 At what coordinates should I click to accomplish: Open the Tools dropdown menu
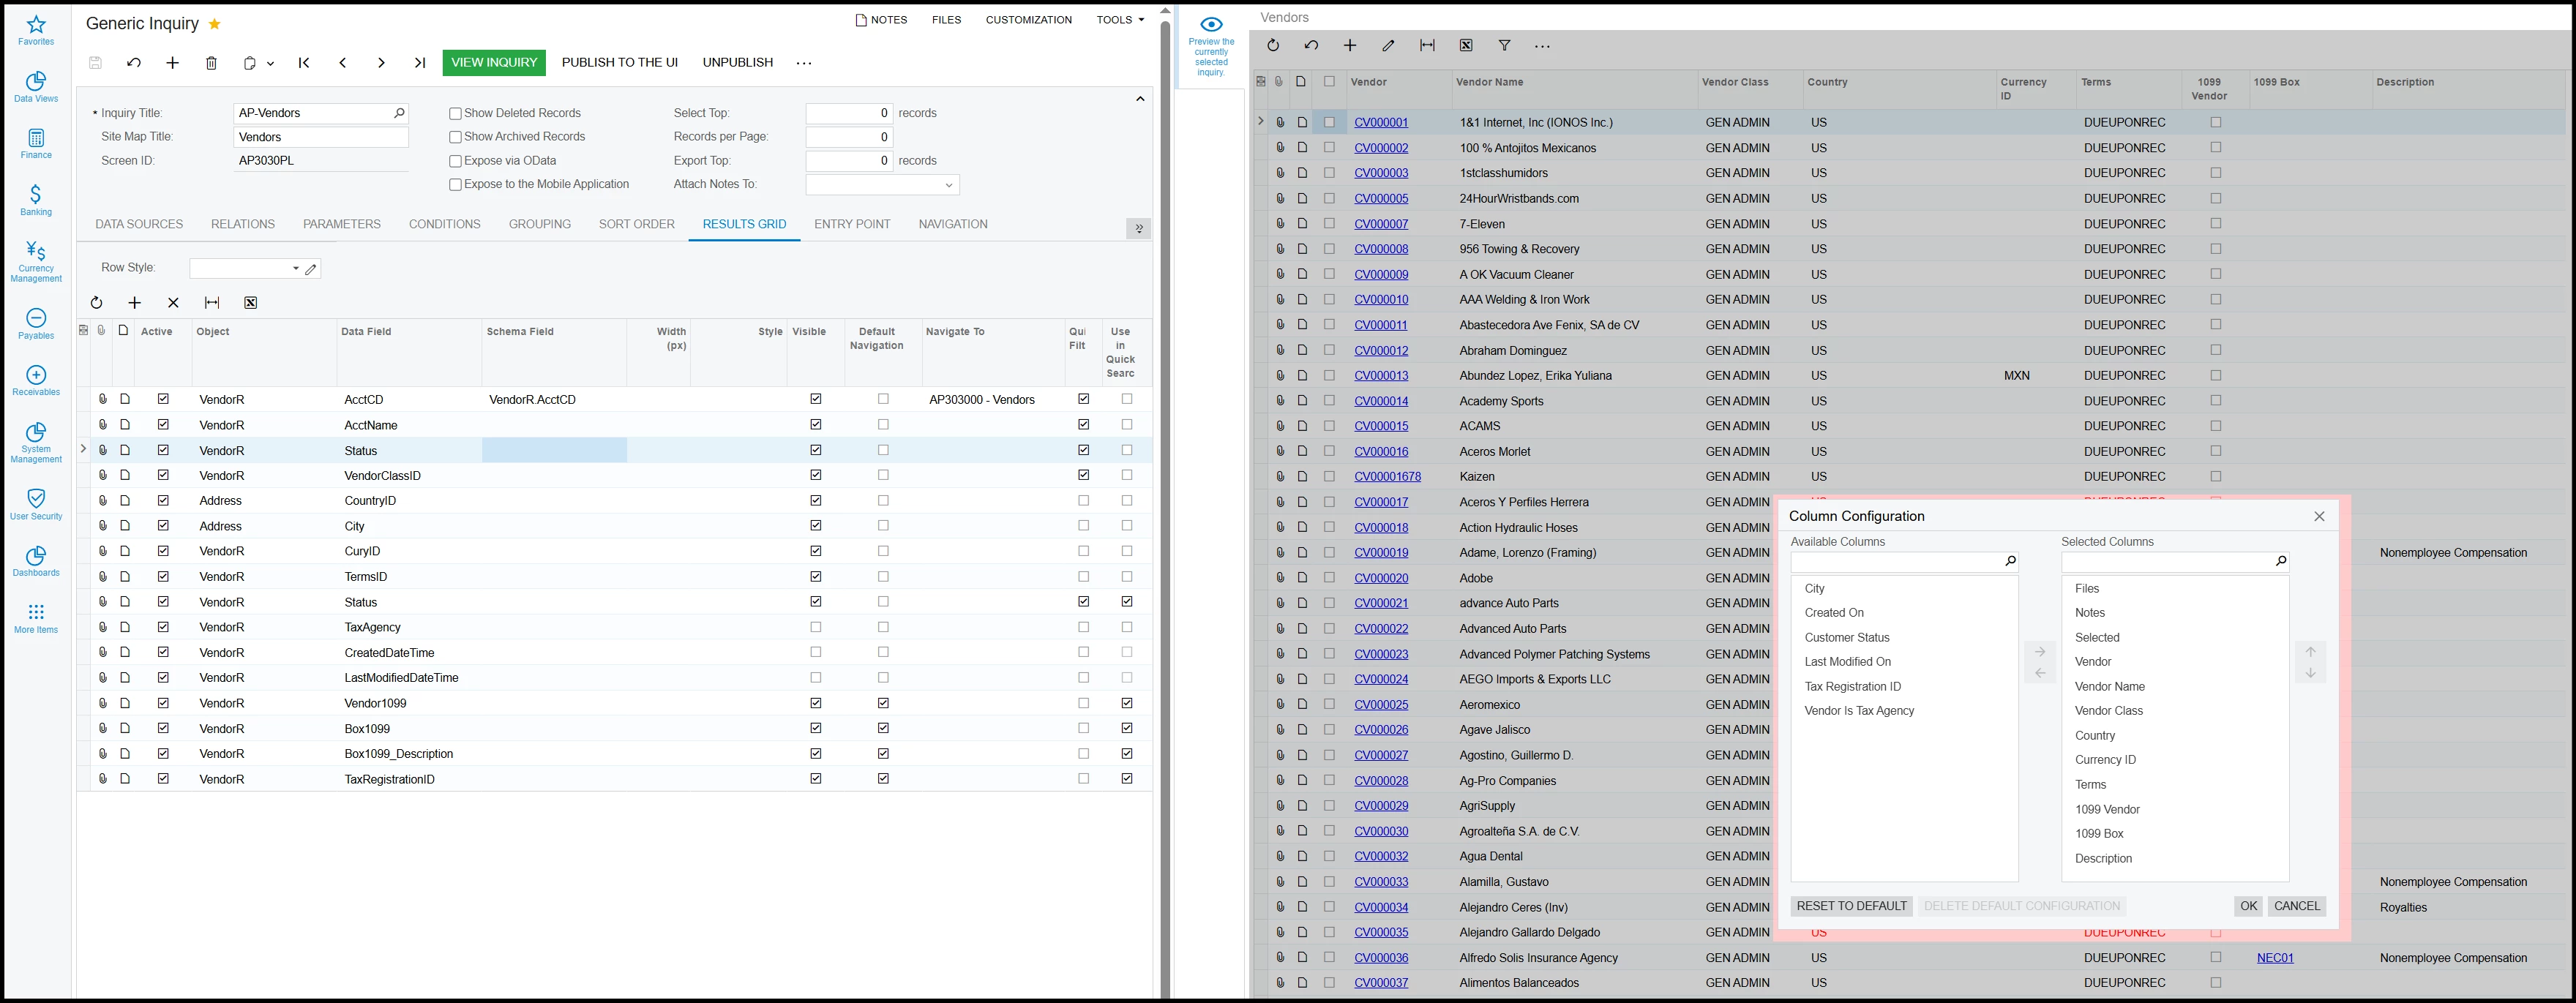click(x=1119, y=20)
